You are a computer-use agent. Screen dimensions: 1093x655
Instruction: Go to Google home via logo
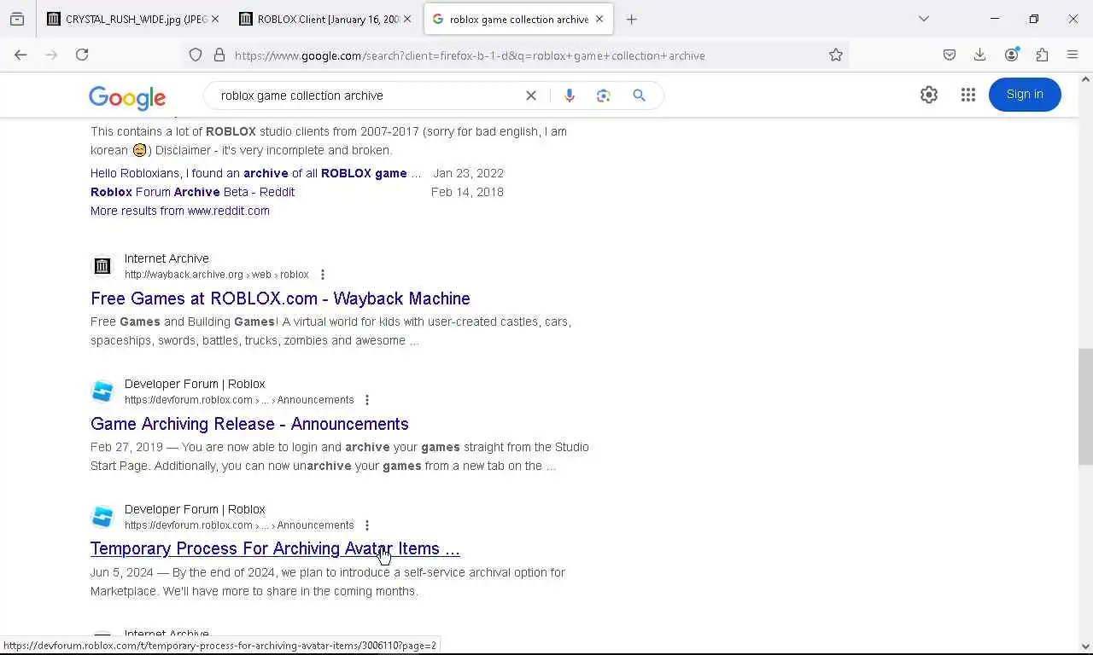pyautogui.click(x=127, y=97)
